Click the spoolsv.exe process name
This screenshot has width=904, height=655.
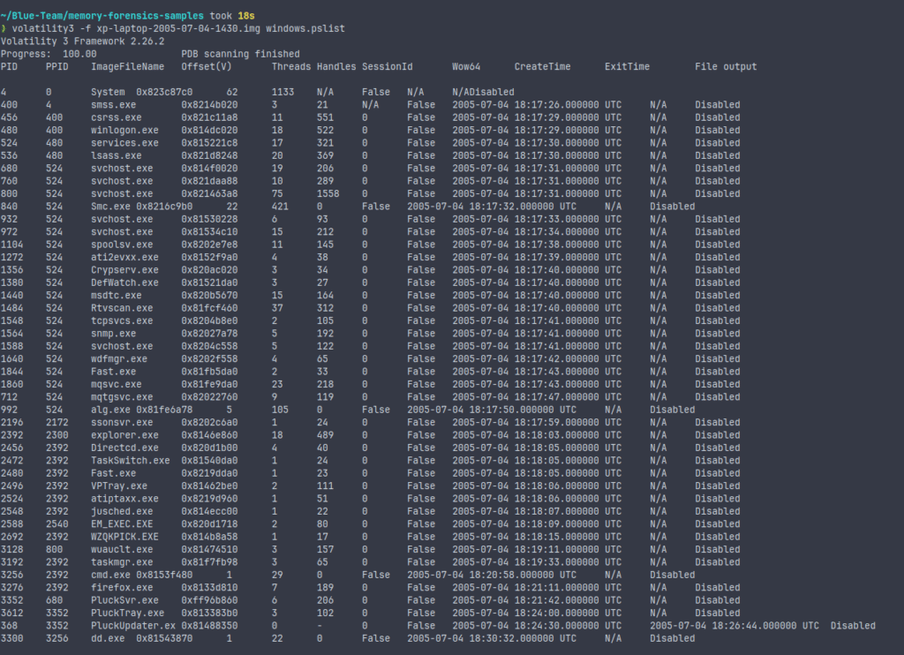tap(122, 245)
